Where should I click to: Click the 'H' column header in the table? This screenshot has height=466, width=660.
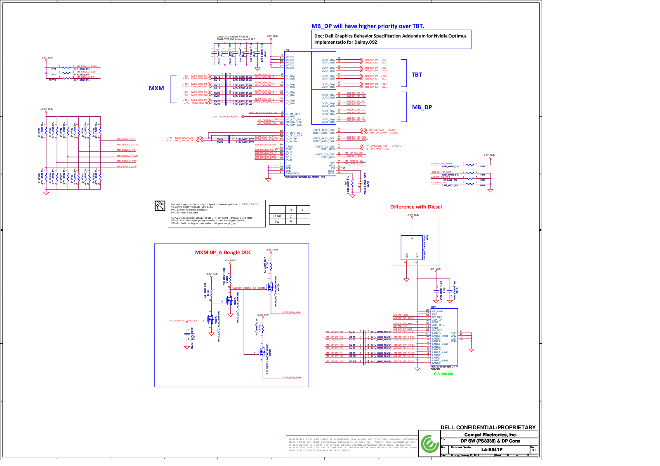291,210
